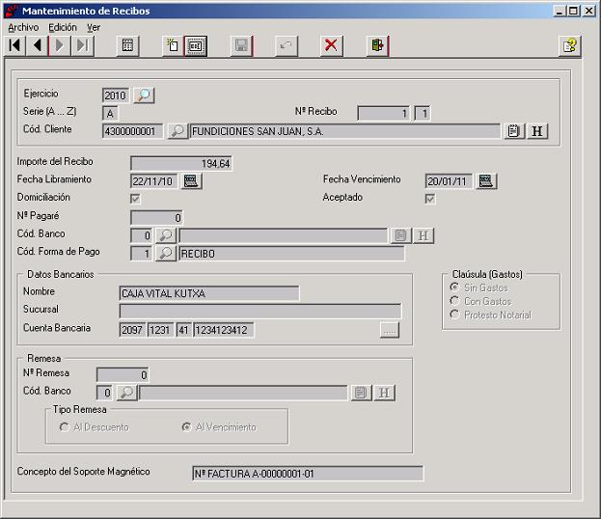Click bank branch code field 1231

160,330
